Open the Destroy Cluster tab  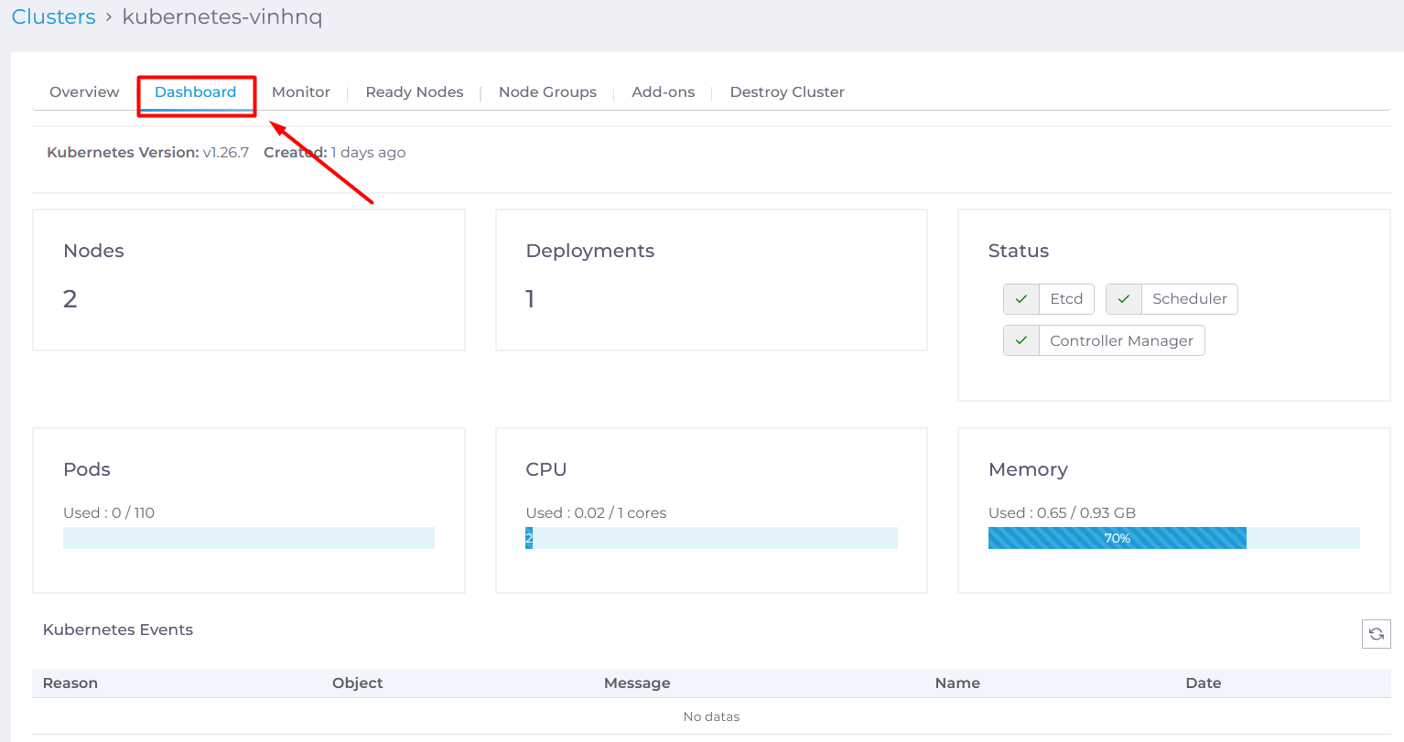click(x=787, y=91)
